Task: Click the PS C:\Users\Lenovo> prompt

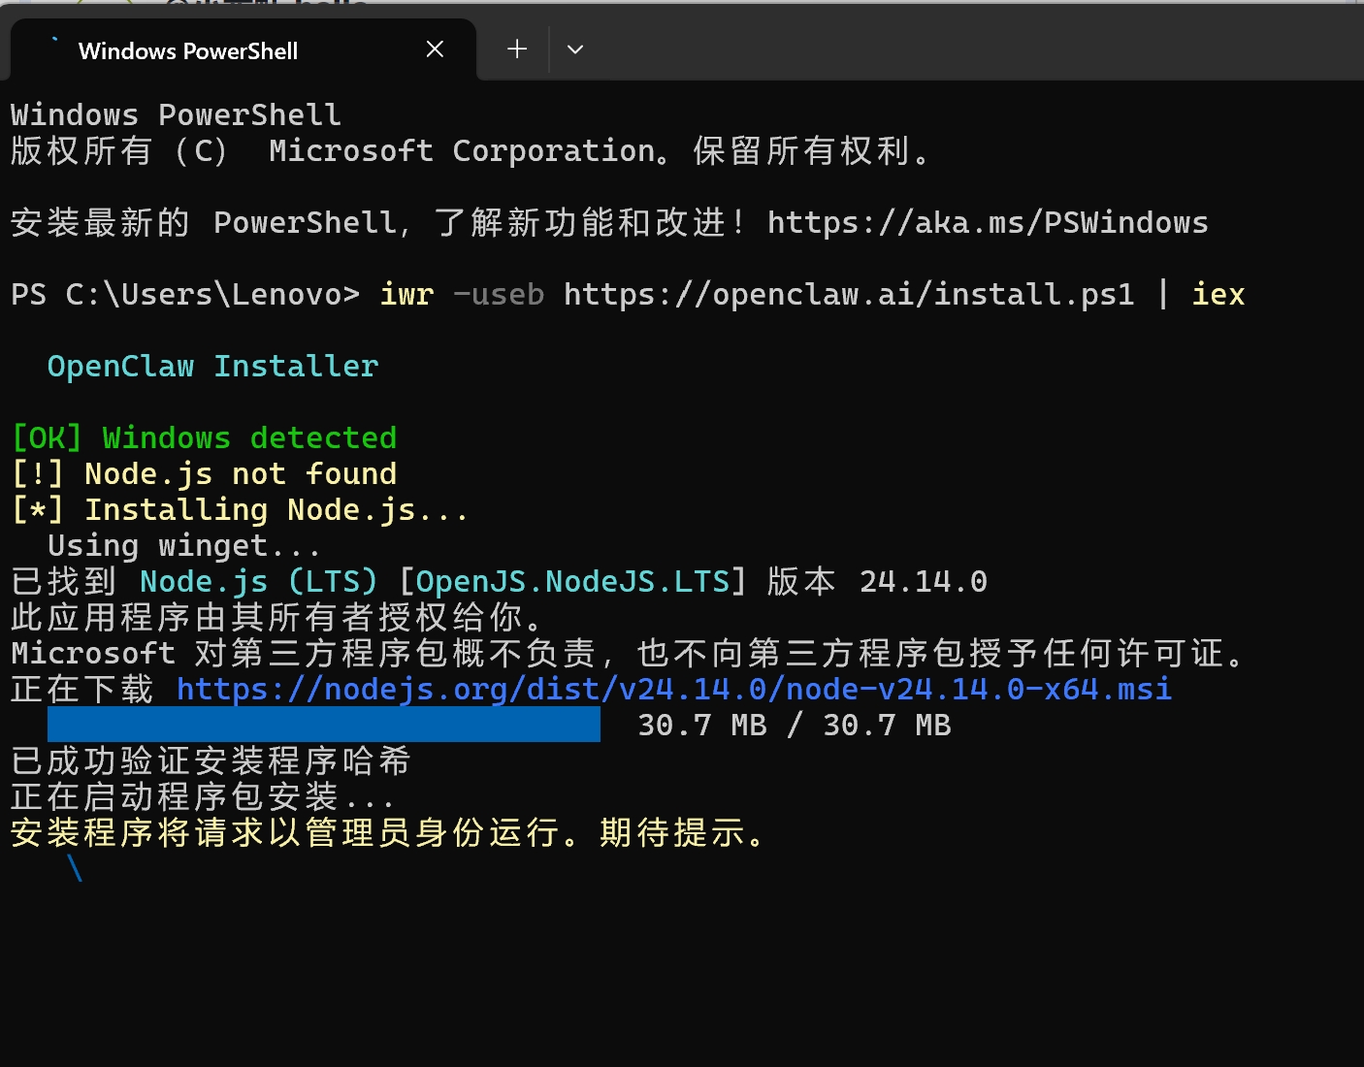Action: tap(184, 295)
